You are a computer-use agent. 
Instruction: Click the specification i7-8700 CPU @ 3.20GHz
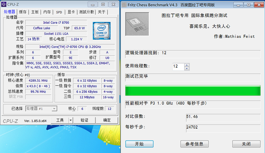70,47
